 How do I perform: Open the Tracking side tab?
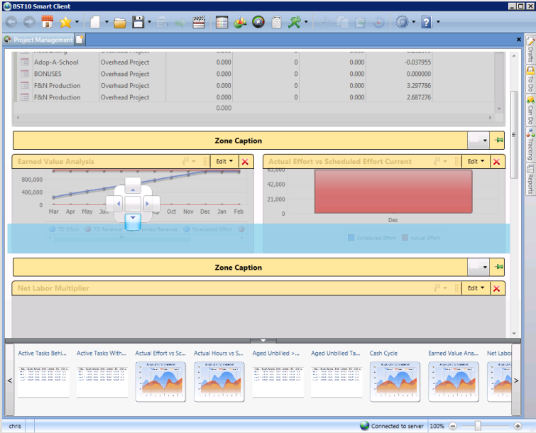click(x=530, y=143)
